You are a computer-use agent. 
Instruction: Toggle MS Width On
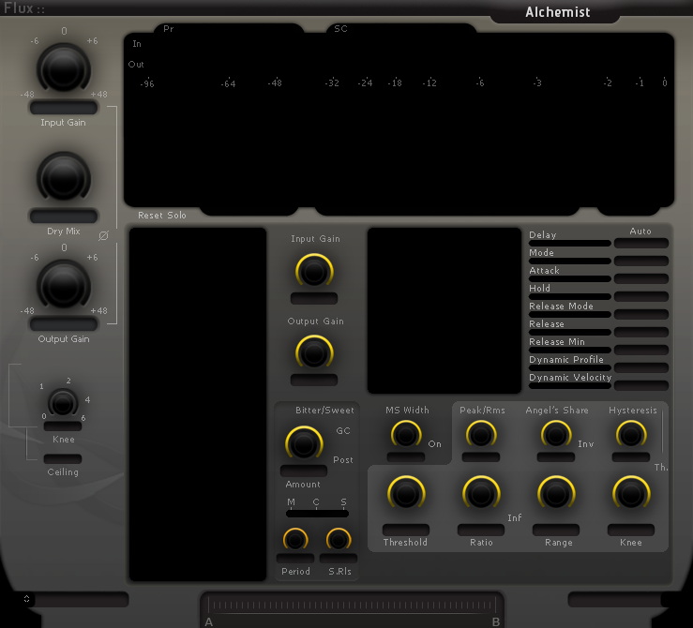tap(434, 444)
